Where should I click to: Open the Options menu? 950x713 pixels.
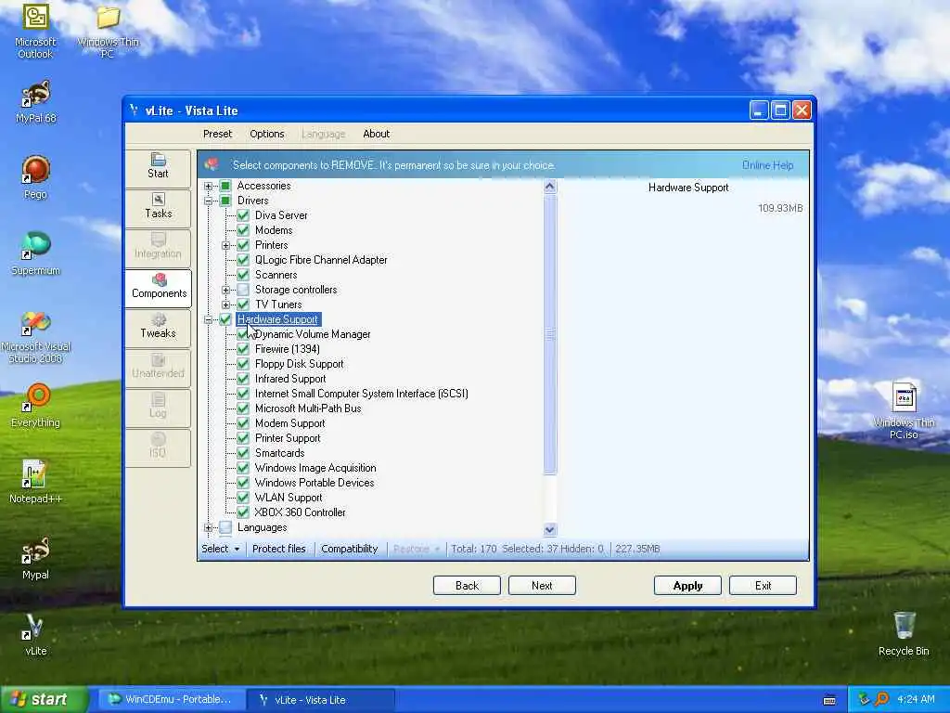pyautogui.click(x=266, y=134)
